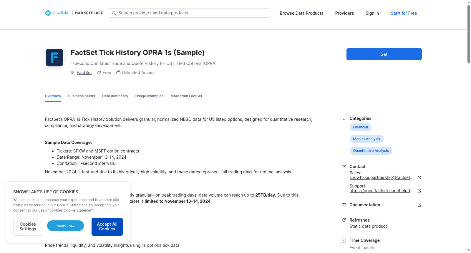471x253 pixels.
Task: Open the snowflake.partnership sales email link
Action: (382, 177)
